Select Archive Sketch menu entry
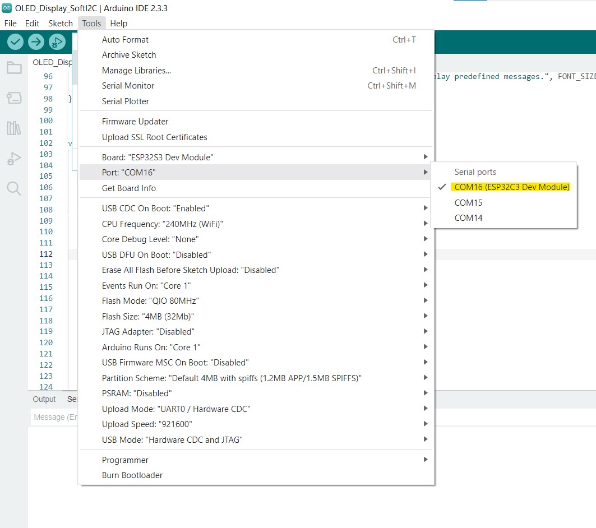Viewport: 596px width, 528px height. coord(256,55)
